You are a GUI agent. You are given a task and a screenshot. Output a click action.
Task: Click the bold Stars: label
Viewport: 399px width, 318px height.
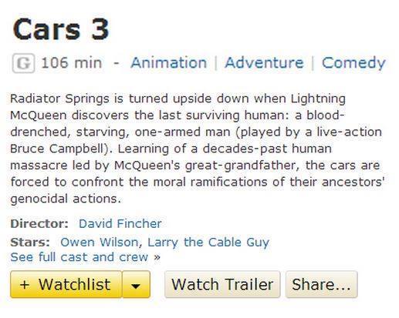pos(30,243)
